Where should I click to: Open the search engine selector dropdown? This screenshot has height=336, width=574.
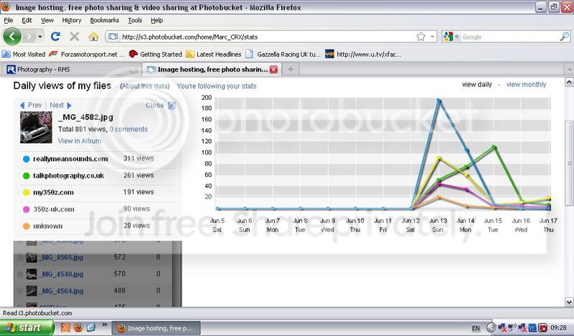(x=456, y=37)
